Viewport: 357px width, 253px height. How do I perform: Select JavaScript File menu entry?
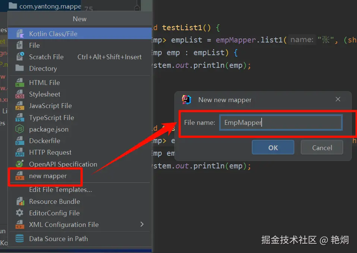pos(80,106)
